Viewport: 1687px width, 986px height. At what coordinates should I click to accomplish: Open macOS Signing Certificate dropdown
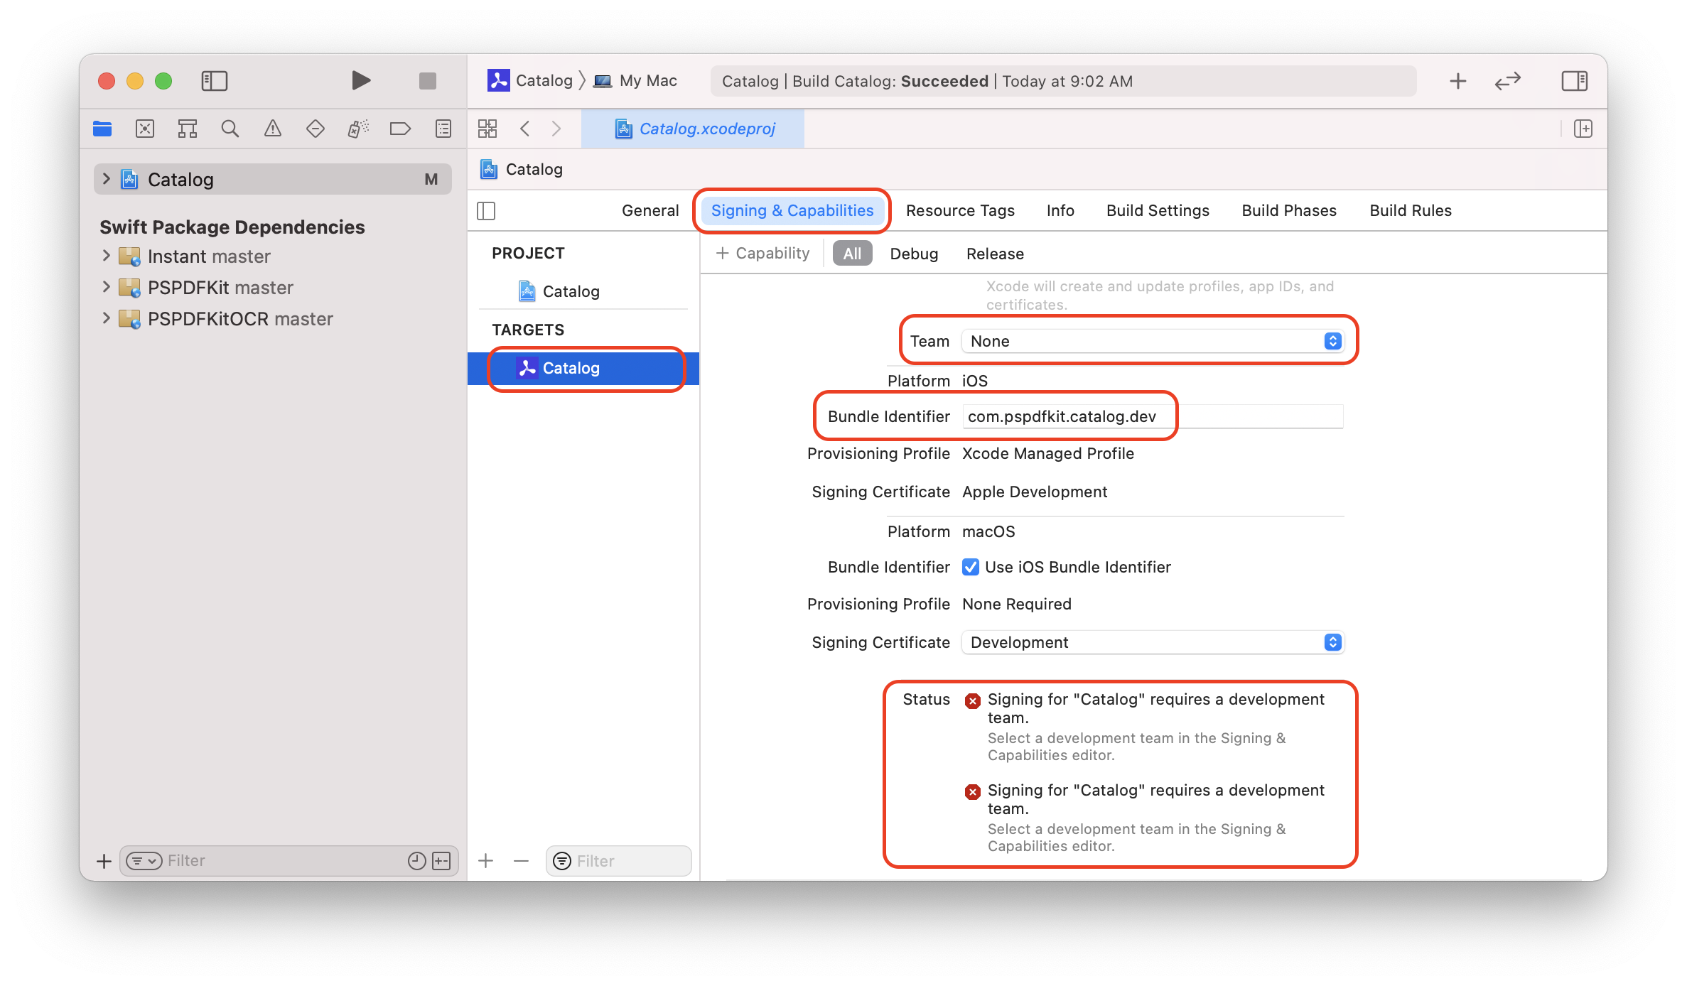click(x=1152, y=642)
